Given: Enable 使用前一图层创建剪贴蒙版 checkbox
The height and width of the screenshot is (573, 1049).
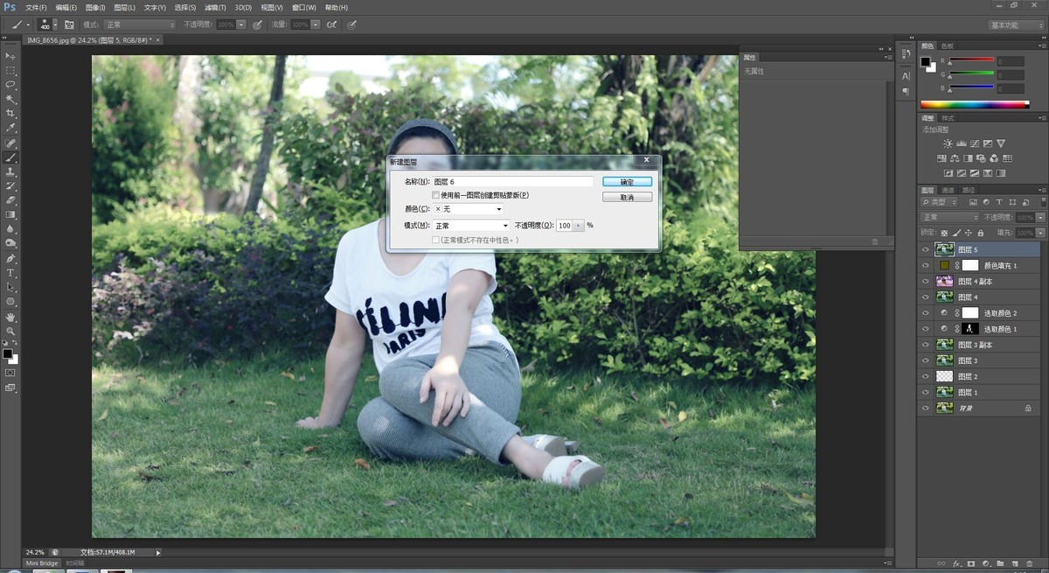Looking at the screenshot, I should [x=436, y=195].
